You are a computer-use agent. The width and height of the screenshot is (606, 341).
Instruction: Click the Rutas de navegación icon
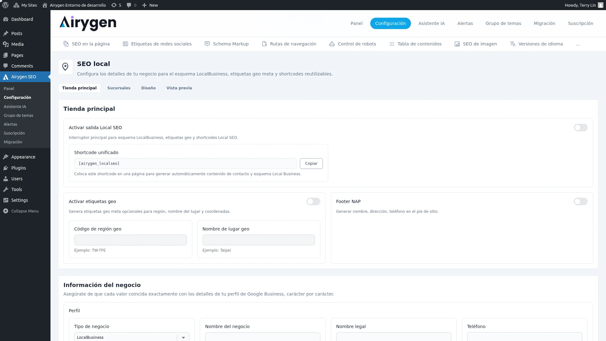point(264,44)
